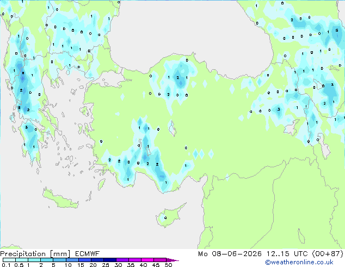The height and width of the screenshot is (267, 345).
Task: Select the 30–35 mm purple legend swatch
Action: tap(122, 260)
